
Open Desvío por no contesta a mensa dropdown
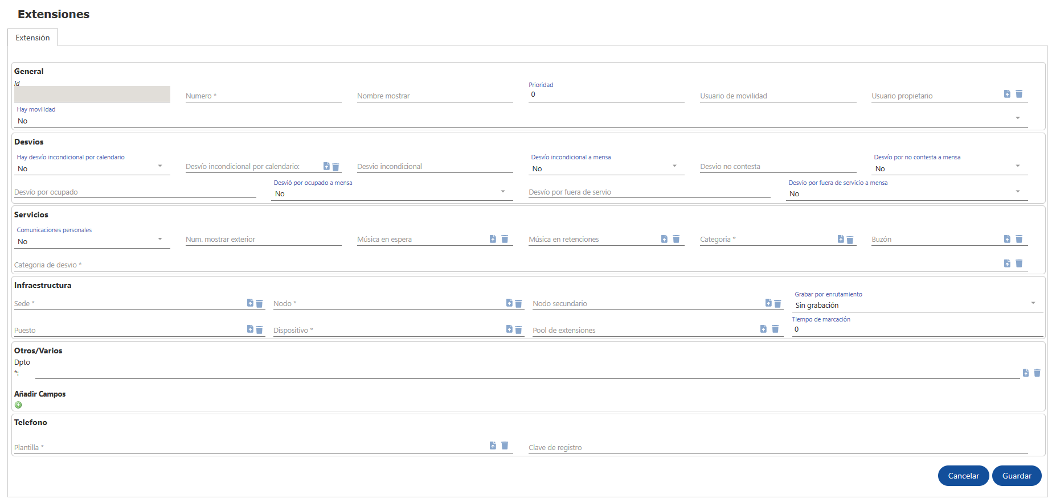(x=950, y=168)
